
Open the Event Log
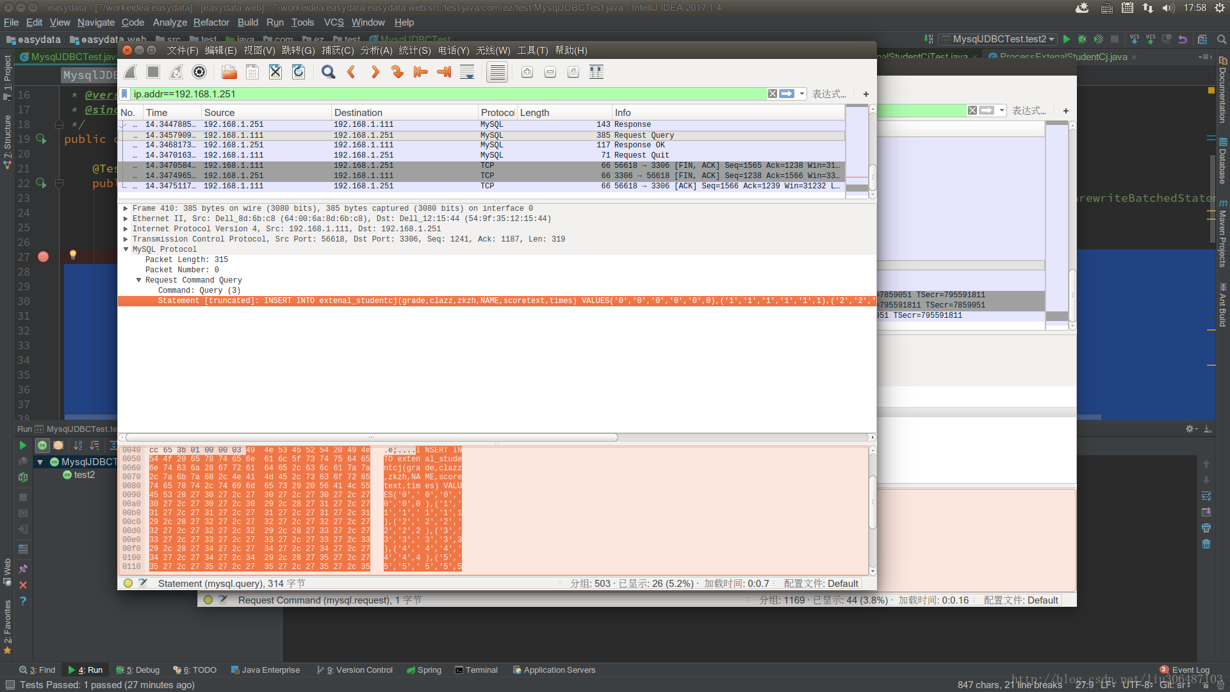[x=1185, y=670]
